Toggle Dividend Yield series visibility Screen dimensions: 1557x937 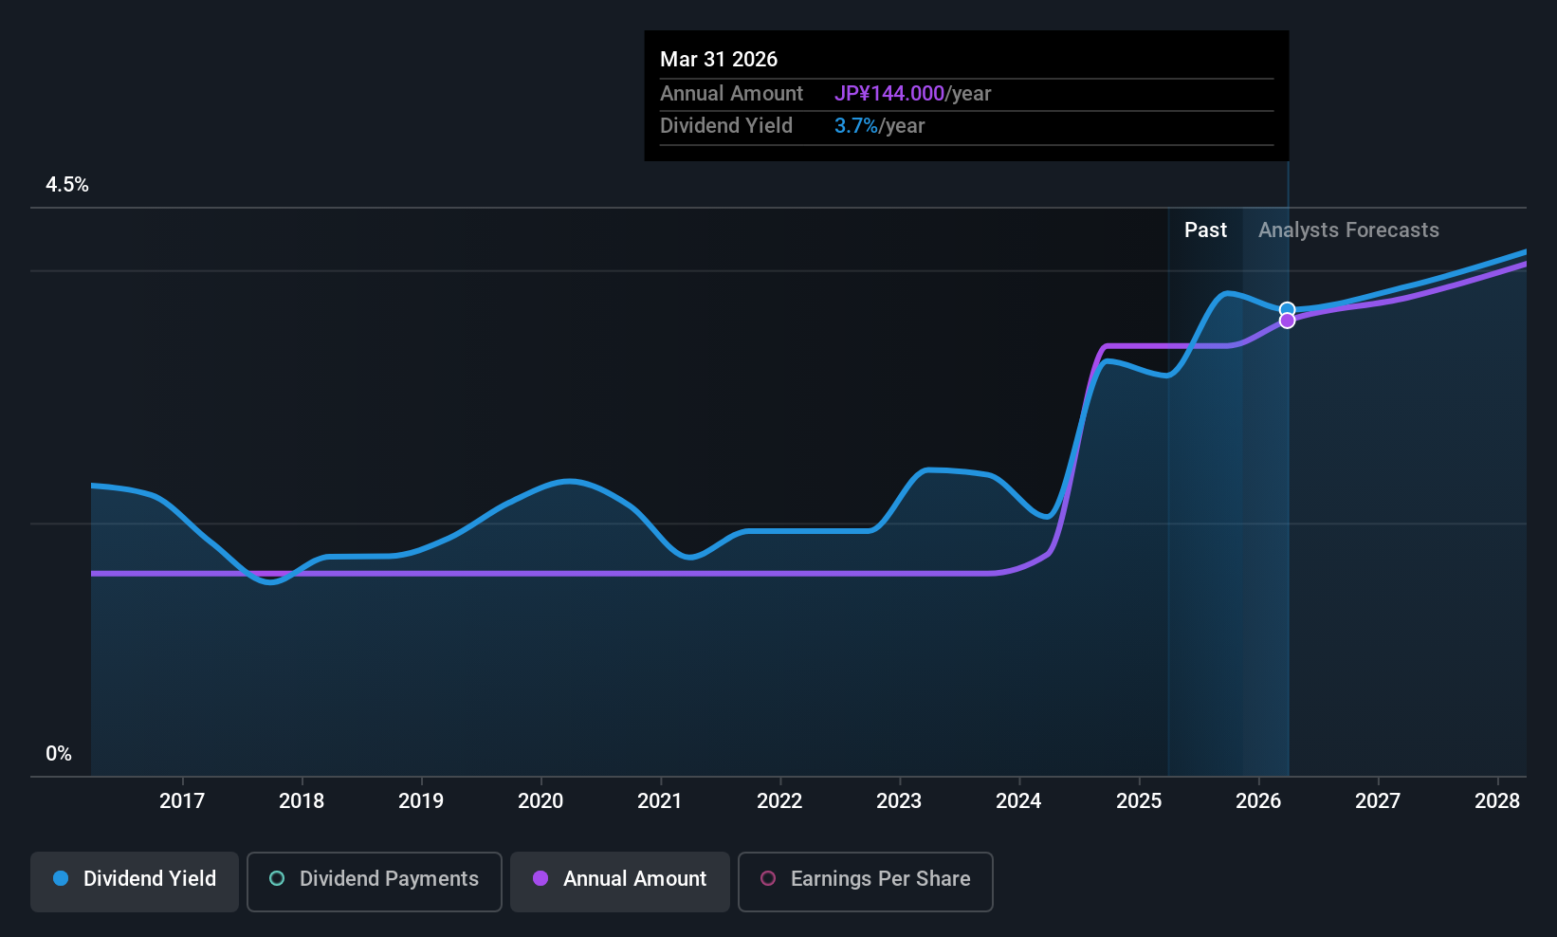134,880
